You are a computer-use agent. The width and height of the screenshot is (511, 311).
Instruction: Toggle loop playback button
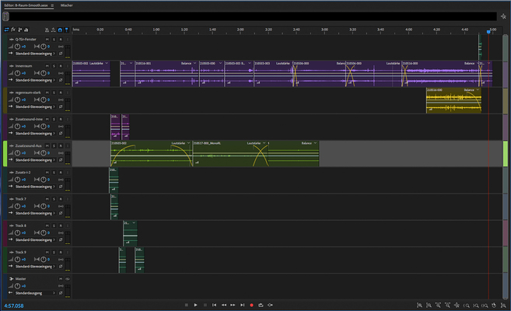tap(261, 306)
